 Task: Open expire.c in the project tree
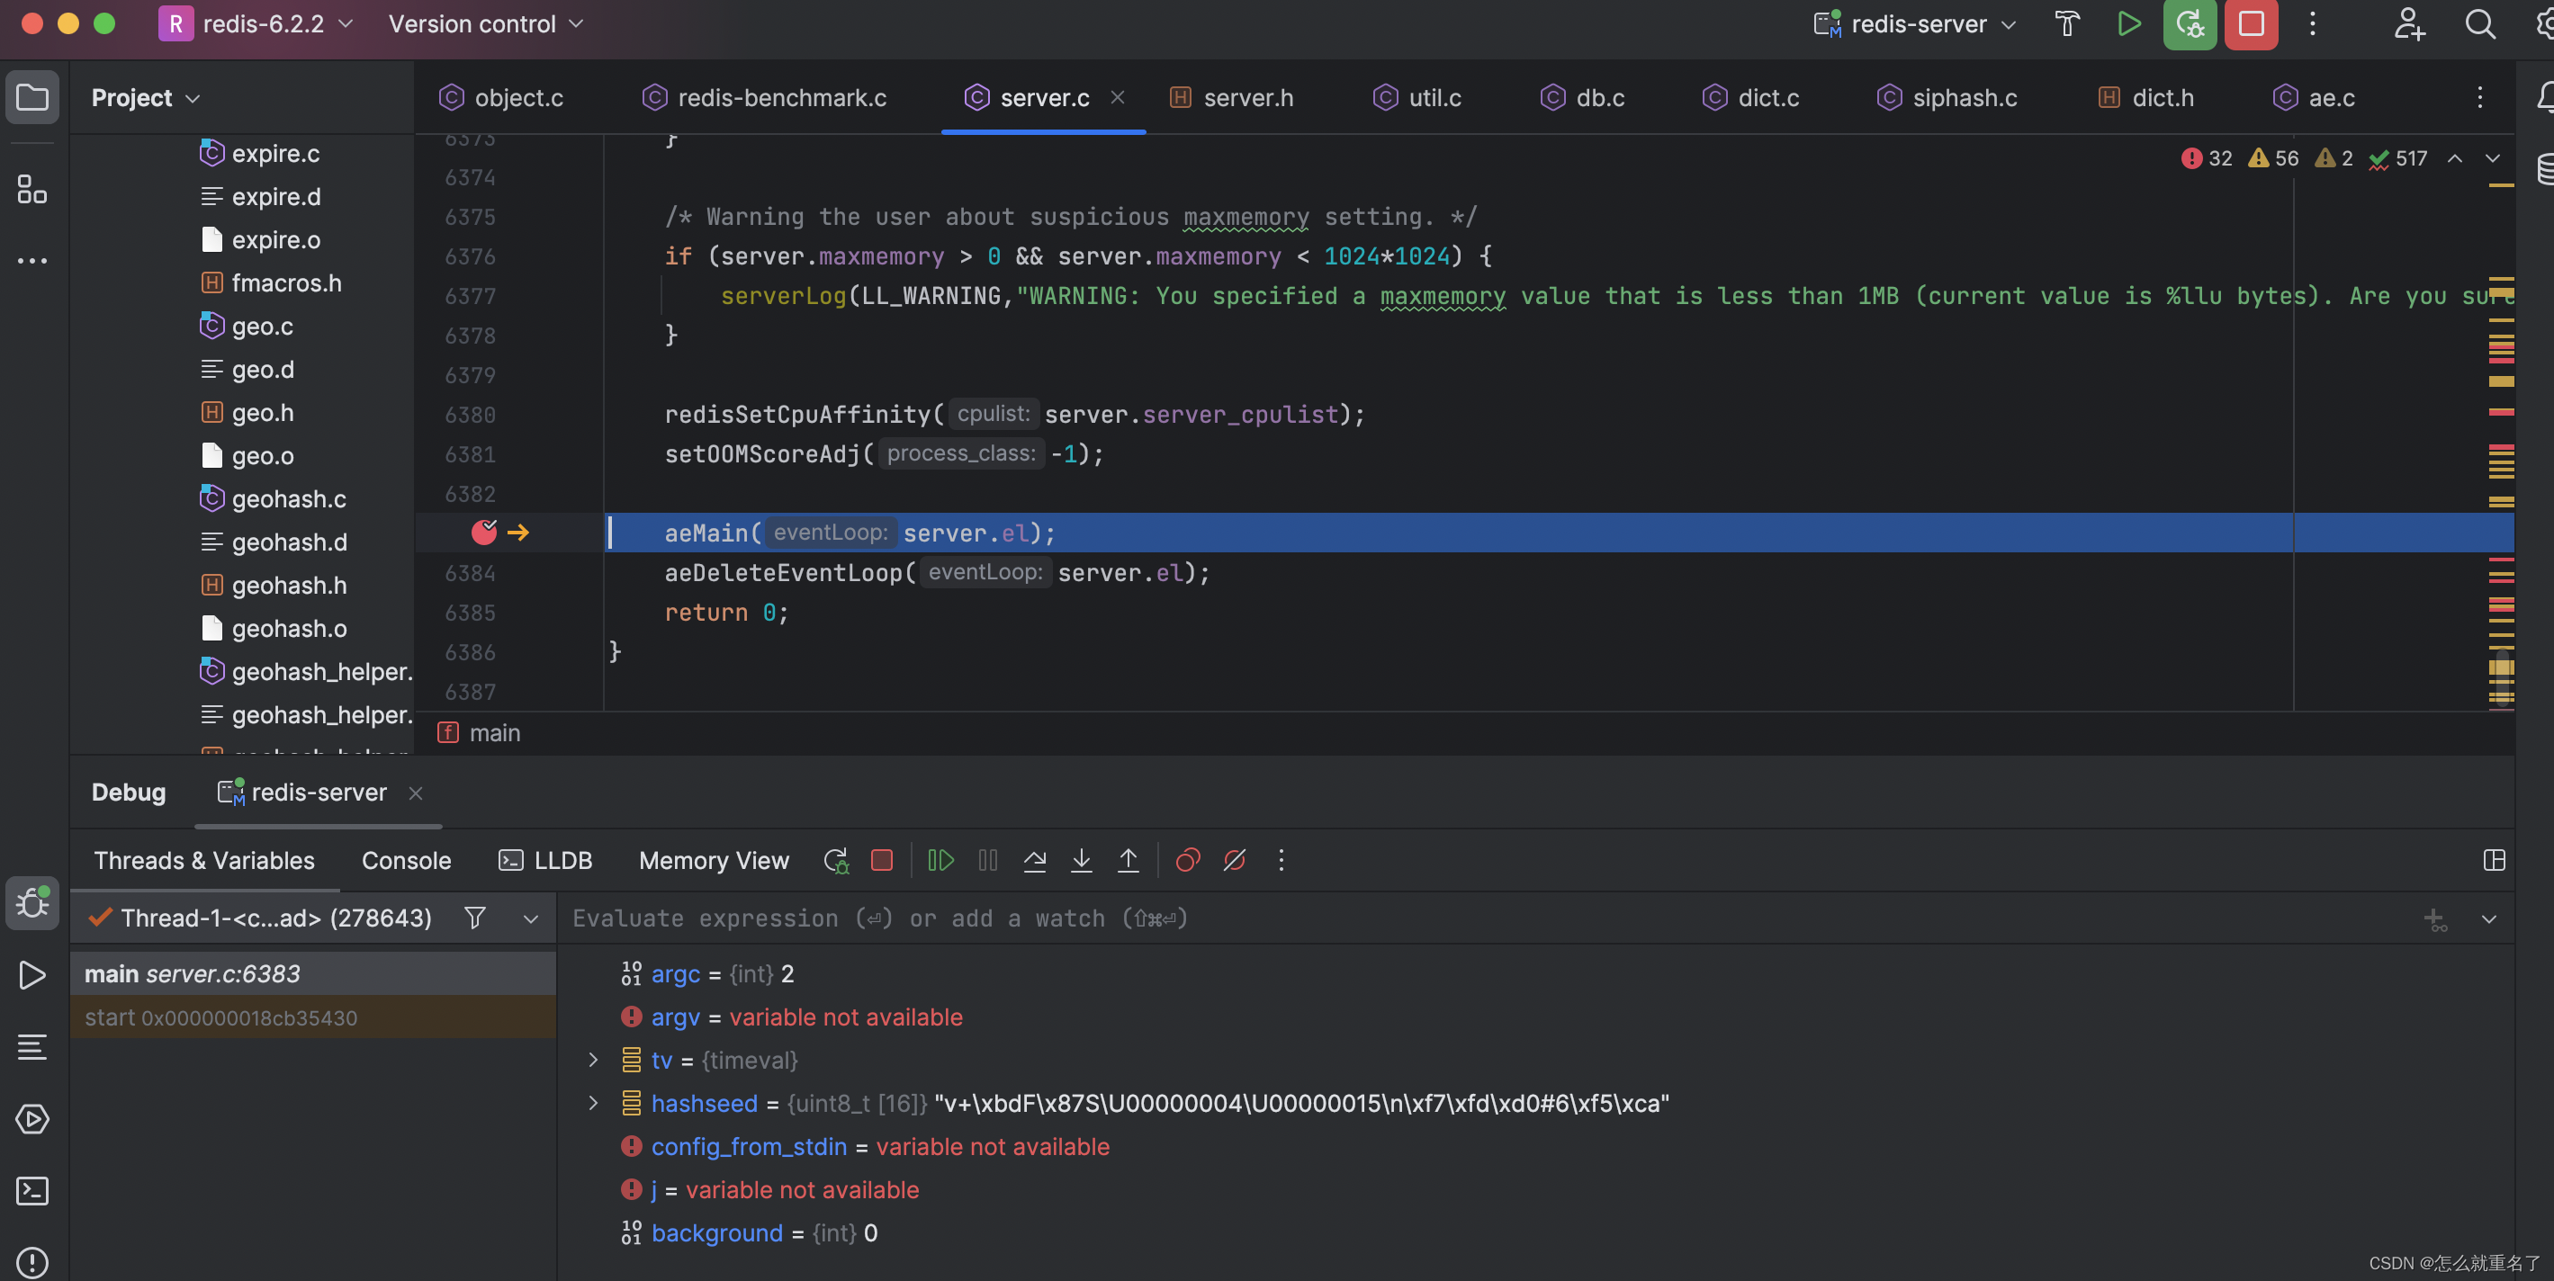(260, 154)
